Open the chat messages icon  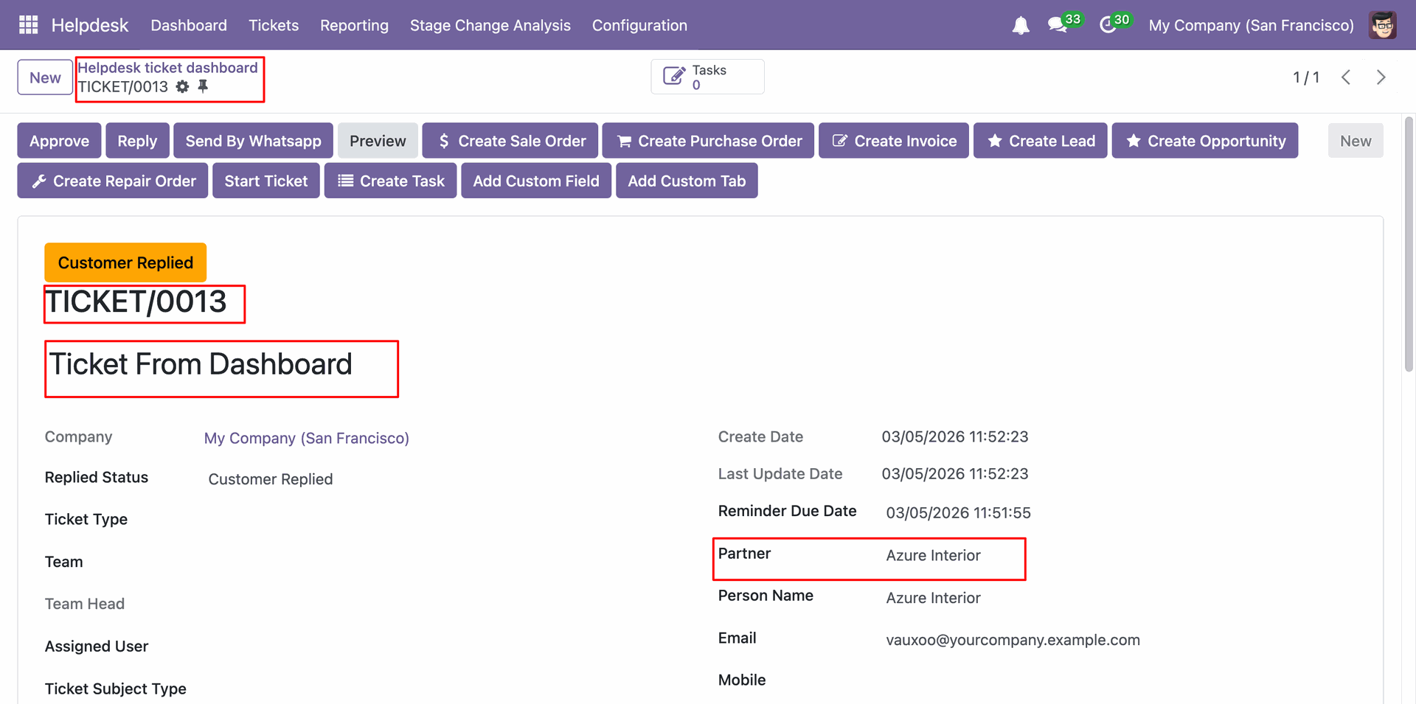[1058, 25]
